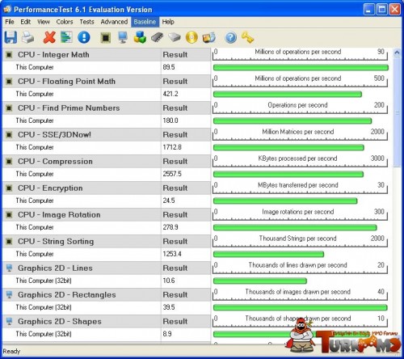Click the CPU - Encryption green result bar
The image size is (404, 359).
(x=285, y=201)
